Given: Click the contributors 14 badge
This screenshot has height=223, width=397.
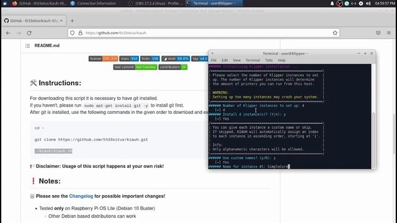Looking at the screenshot, I should pyautogui.click(x=173, y=67).
